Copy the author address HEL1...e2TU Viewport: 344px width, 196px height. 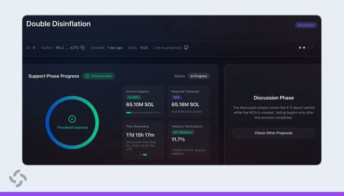pos(82,48)
